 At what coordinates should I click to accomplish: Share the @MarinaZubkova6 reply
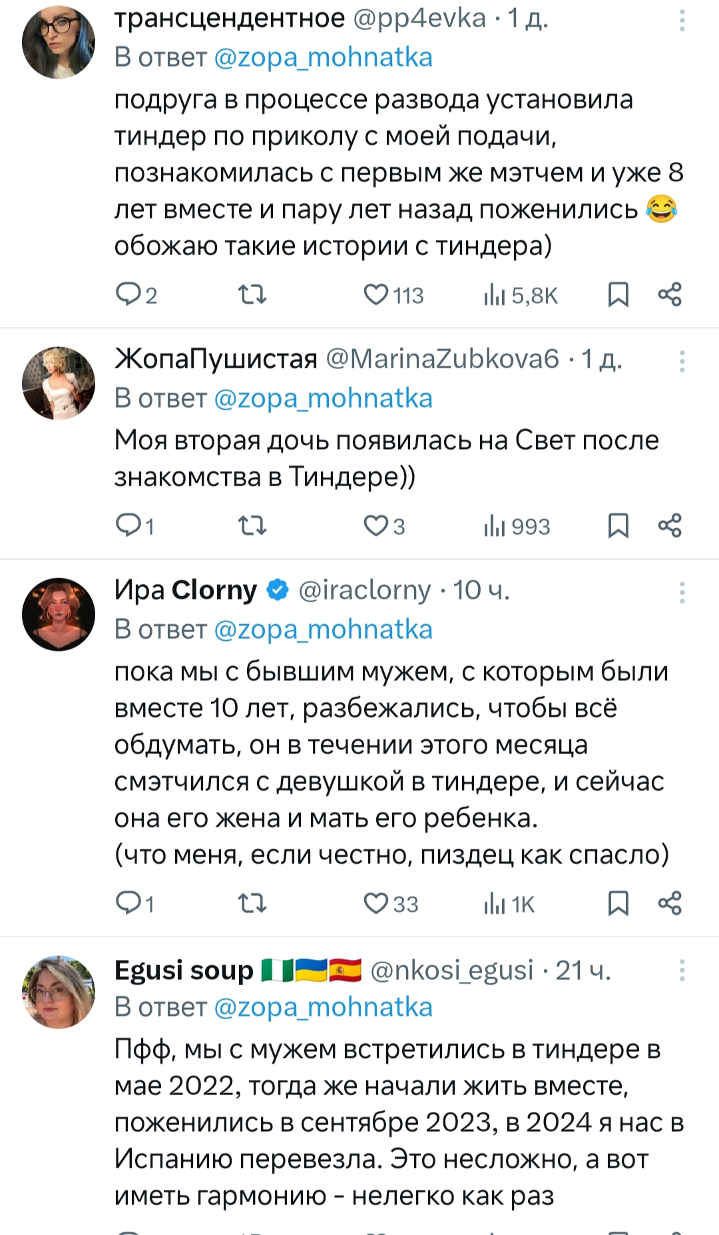coord(670,526)
